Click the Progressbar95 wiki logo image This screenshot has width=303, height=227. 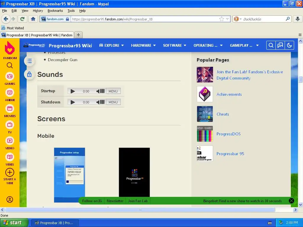(34, 45)
